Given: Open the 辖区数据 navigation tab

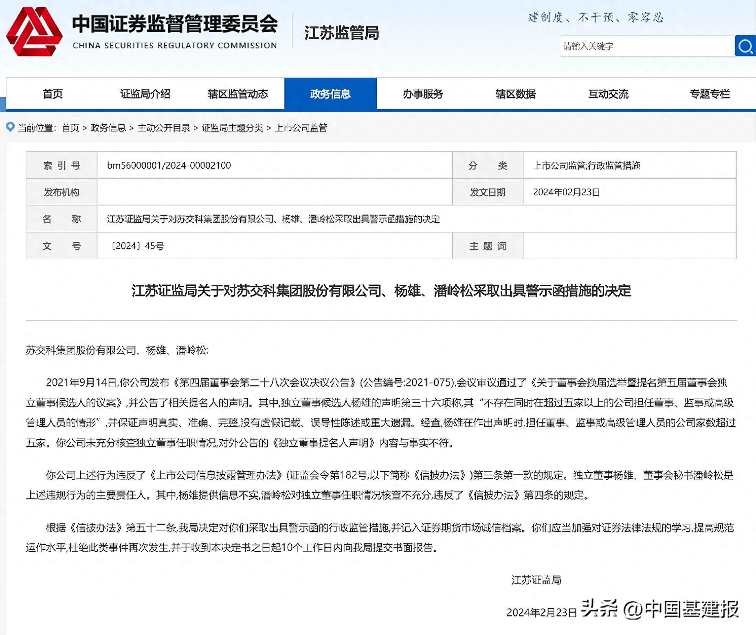Looking at the screenshot, I should (x=515, y=94).
